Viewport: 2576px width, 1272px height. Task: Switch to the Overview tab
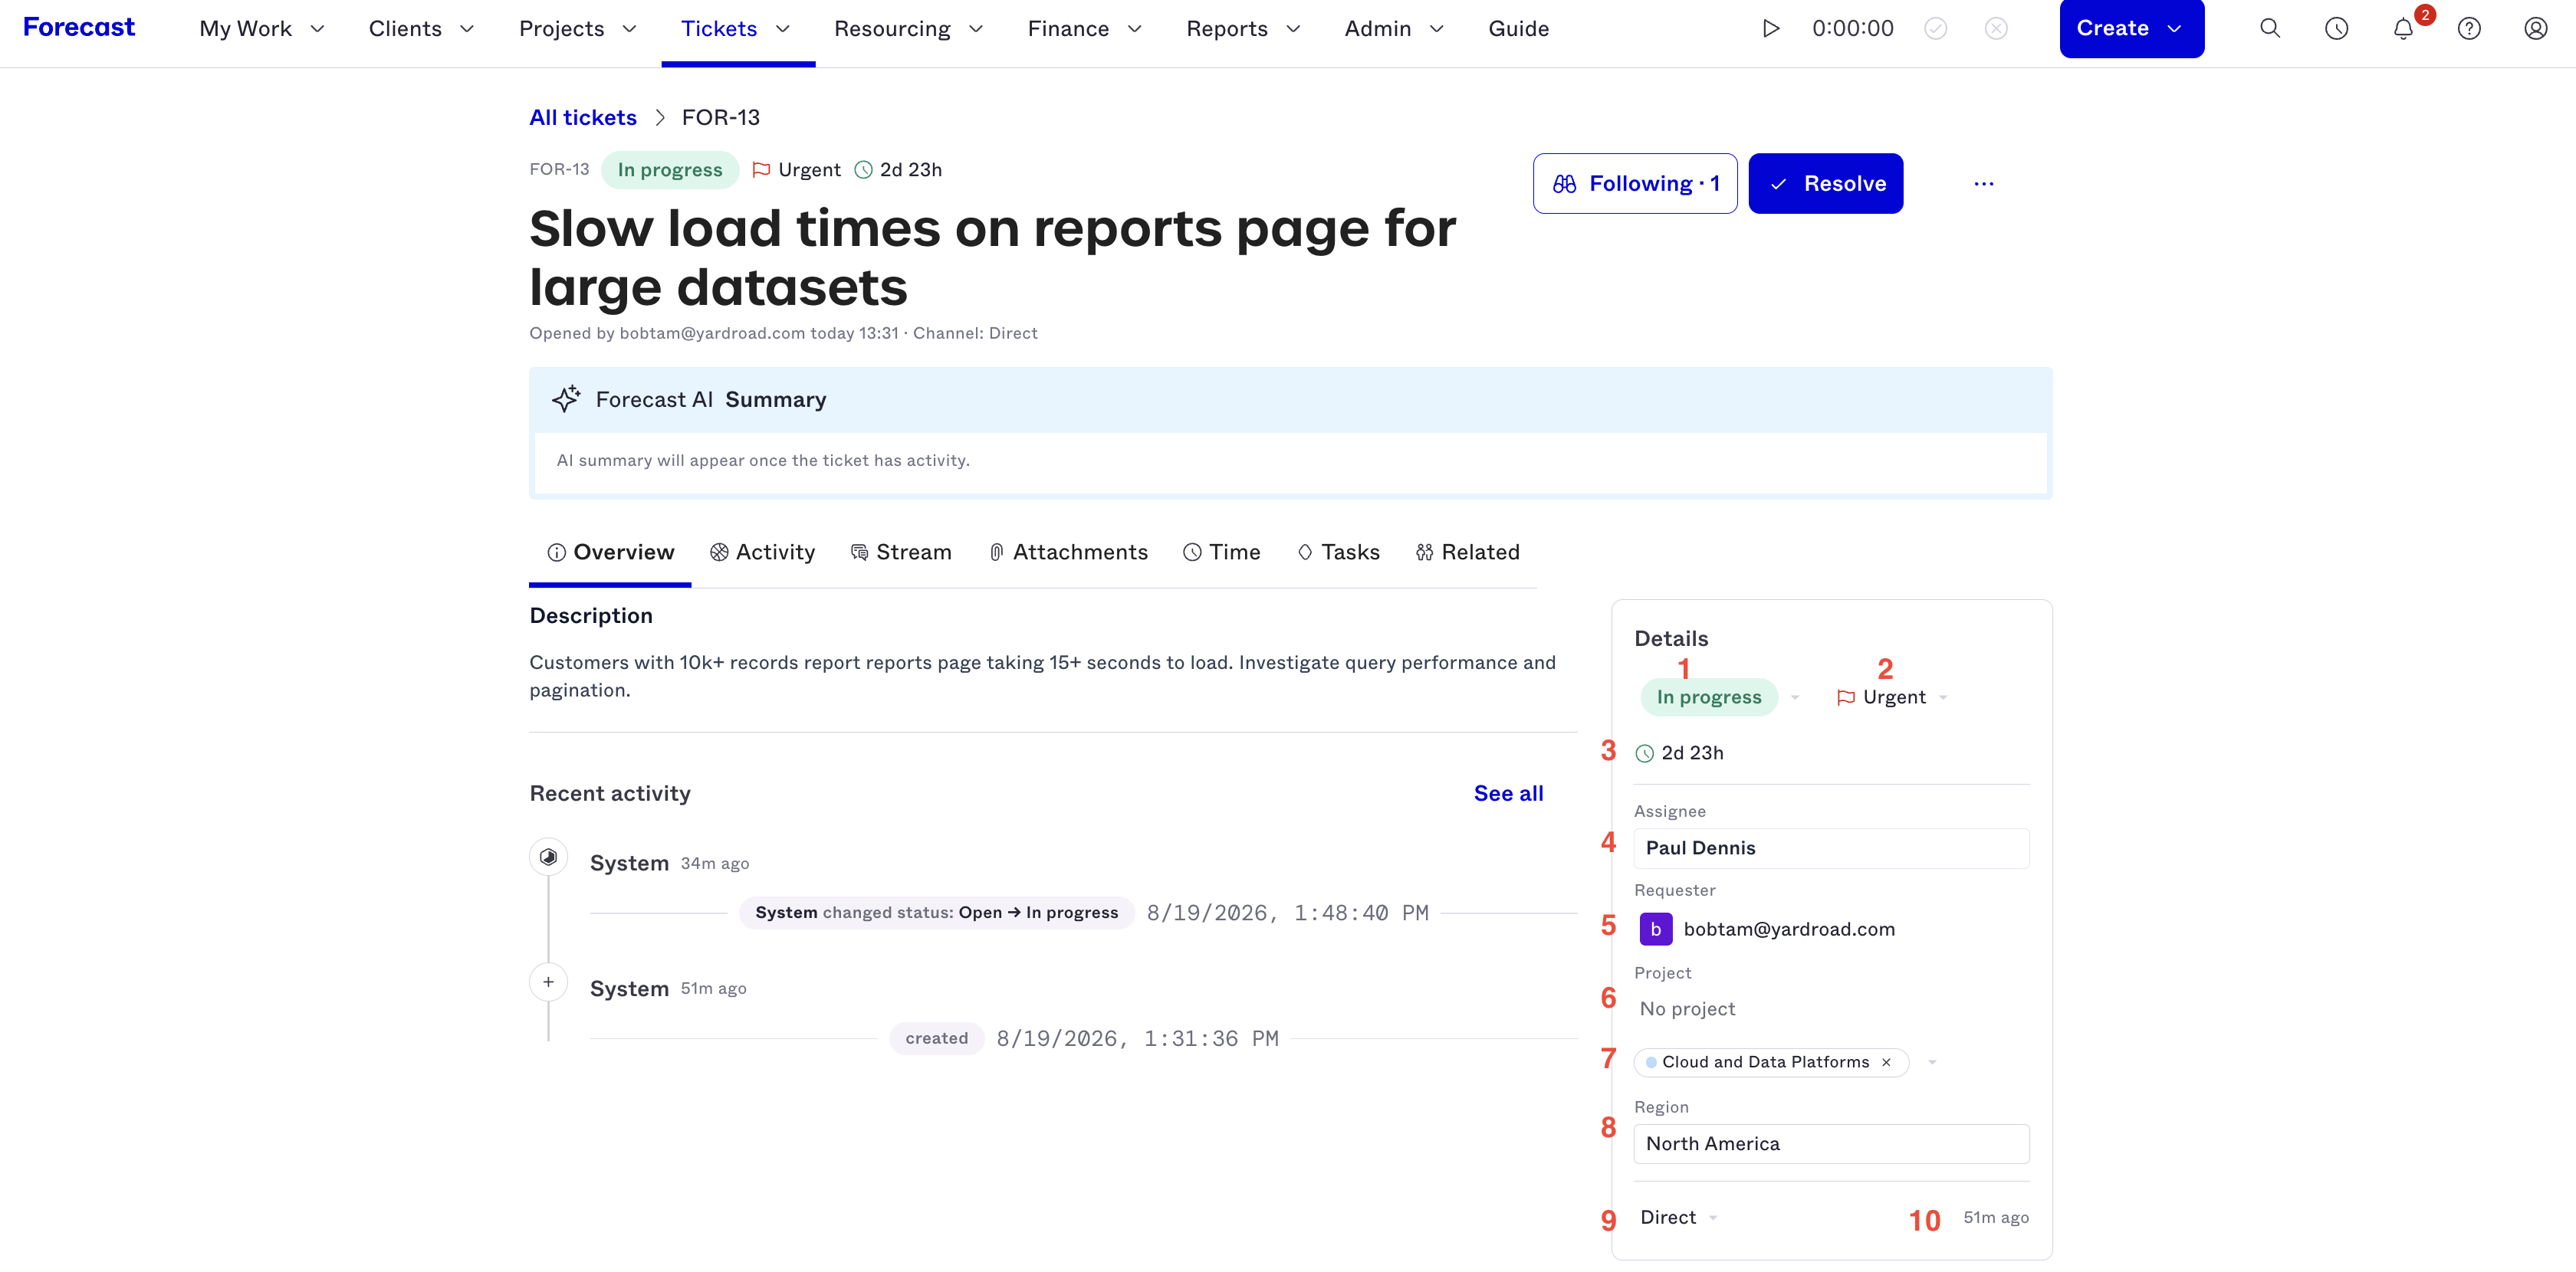610,552
